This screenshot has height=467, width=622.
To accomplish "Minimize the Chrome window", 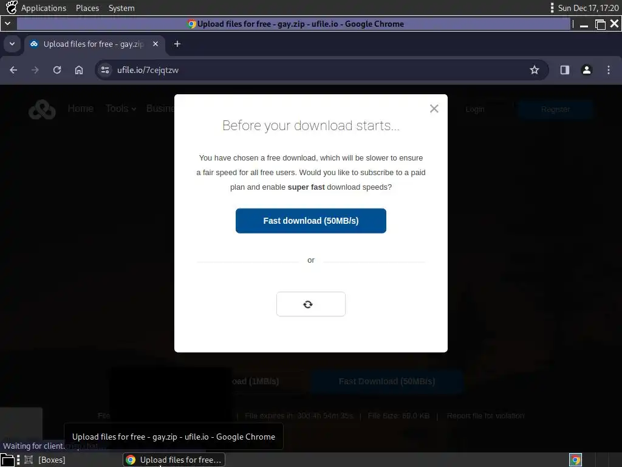I will pos(584,24).
